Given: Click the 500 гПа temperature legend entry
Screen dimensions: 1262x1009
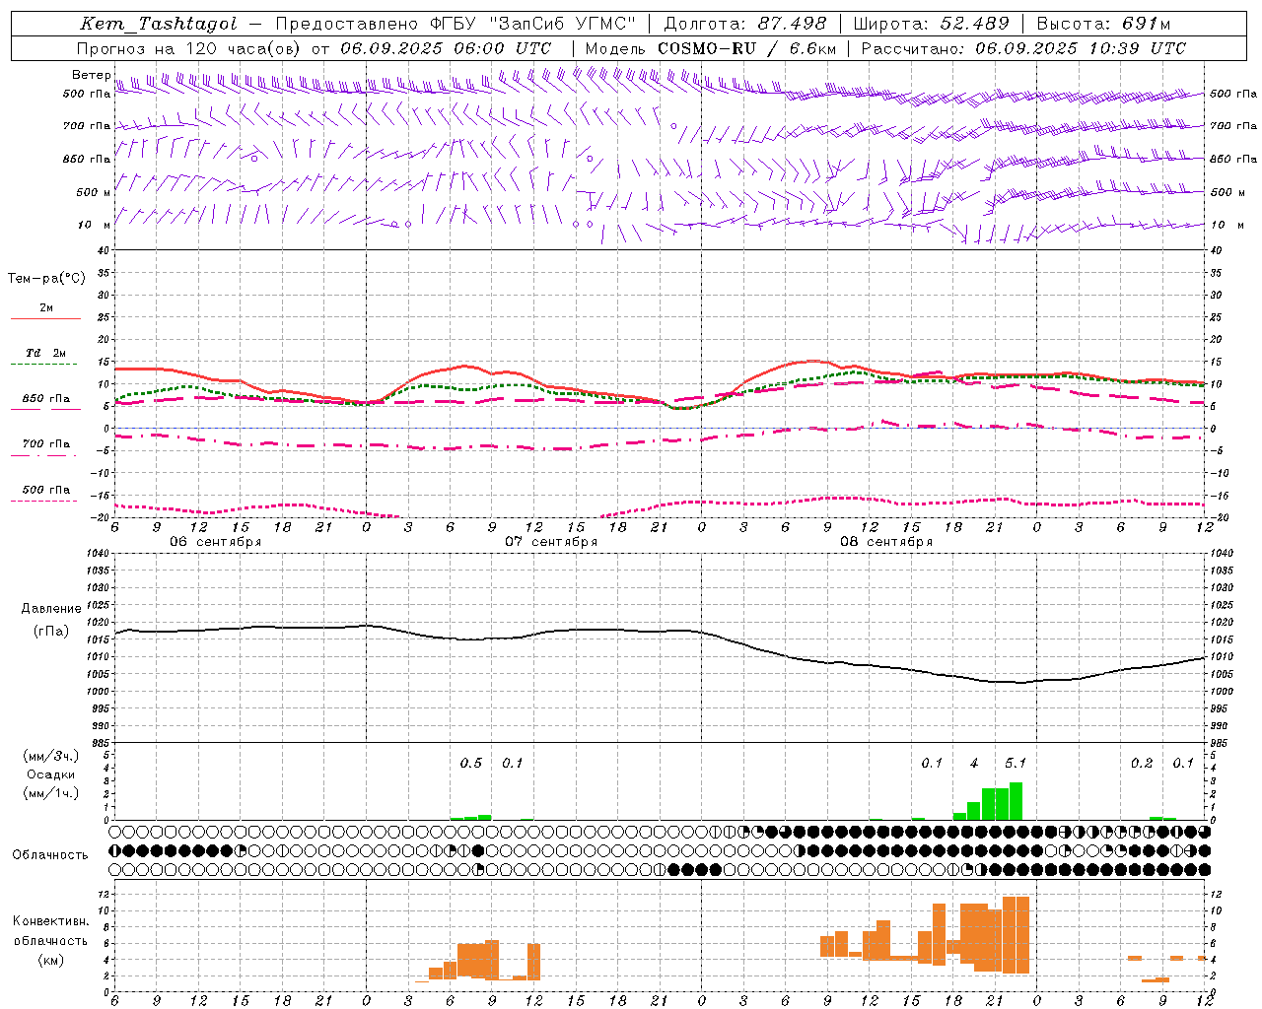Looking at the screenshot, I should click(45, 490).
